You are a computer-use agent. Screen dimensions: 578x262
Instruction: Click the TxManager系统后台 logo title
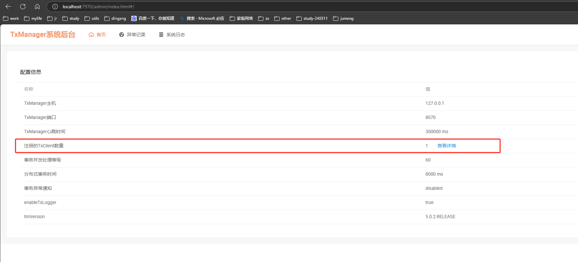43,35
